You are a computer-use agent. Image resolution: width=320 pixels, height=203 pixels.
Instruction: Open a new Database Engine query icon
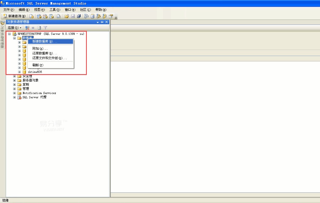[31, 16]
